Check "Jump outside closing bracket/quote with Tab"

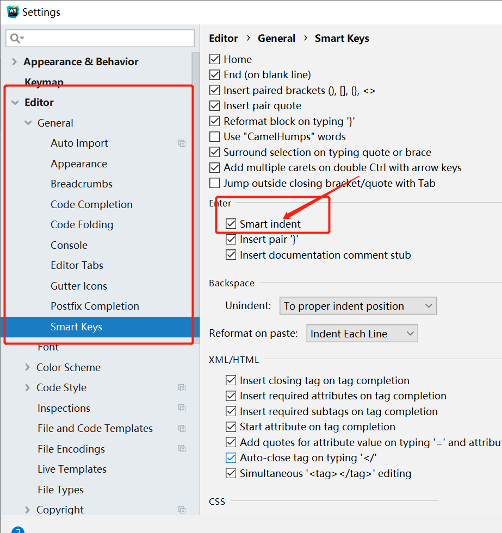(215, 183)
